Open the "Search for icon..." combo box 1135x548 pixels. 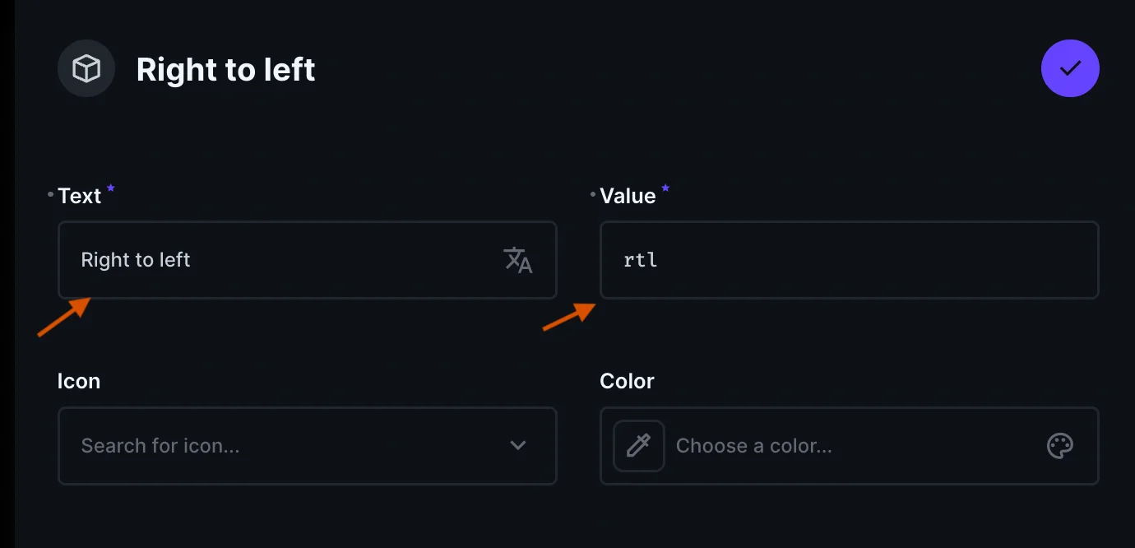click(x=280, y=446)
